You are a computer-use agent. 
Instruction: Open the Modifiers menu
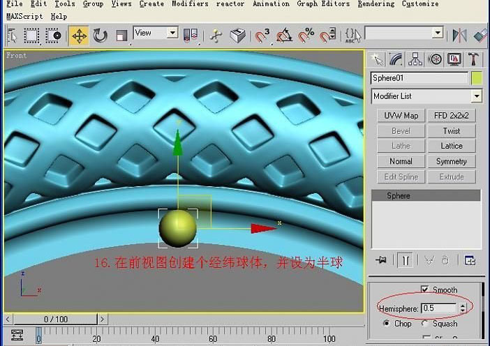(190, 4)
